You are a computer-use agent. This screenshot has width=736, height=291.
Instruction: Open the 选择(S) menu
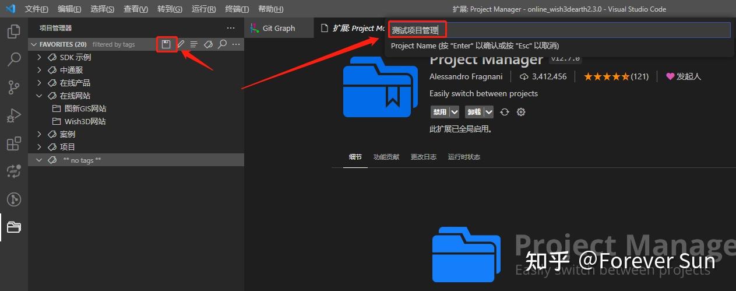(x=103, y=9)
